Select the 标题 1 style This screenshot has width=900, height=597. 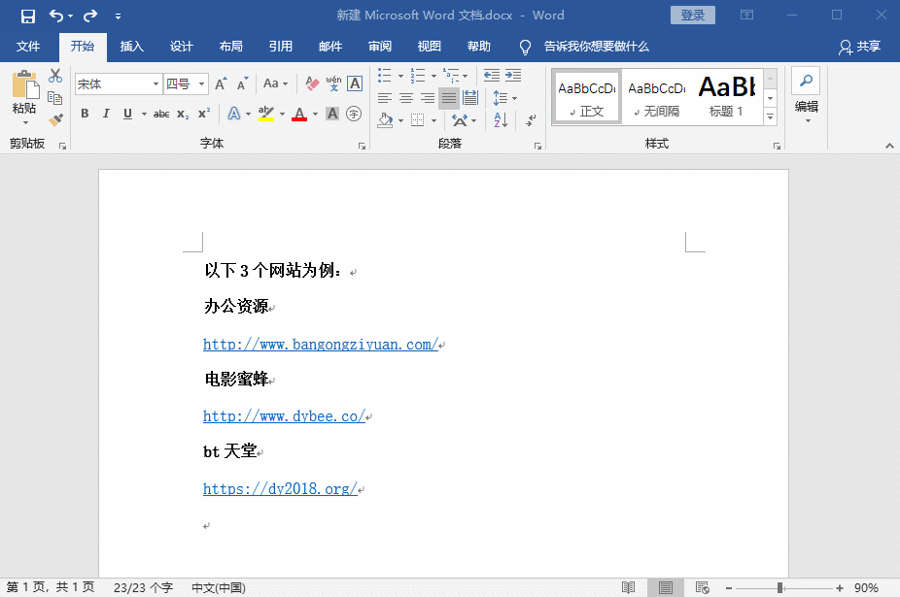(x=727, y=97)
